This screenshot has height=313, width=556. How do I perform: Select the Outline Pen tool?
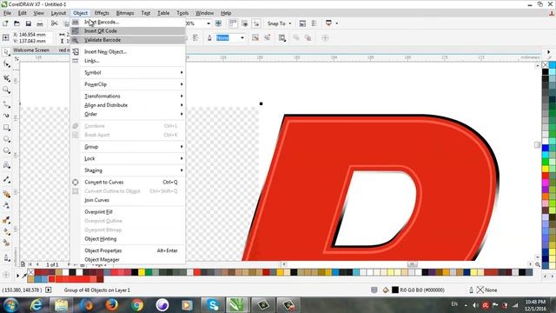tap(6, 257)
